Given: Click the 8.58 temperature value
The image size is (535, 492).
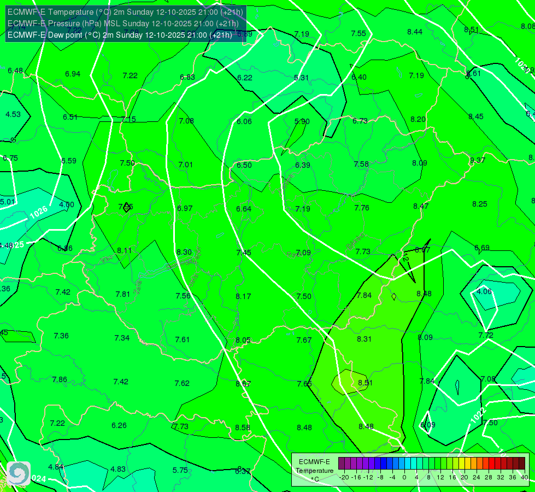Looking at the screenshot, I should pyautogui.click(x=243, y=427).
